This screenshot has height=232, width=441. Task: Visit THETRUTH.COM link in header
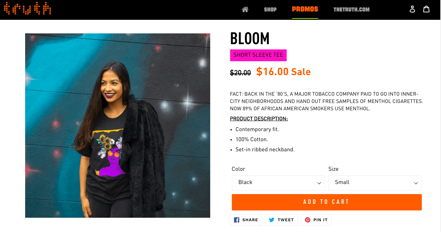click(x=351, y=9)
